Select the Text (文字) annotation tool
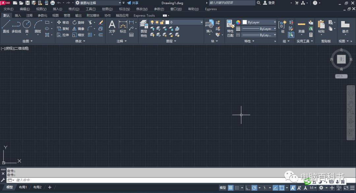The height and width of the screenshot is (193, 356). coord(112,26)
